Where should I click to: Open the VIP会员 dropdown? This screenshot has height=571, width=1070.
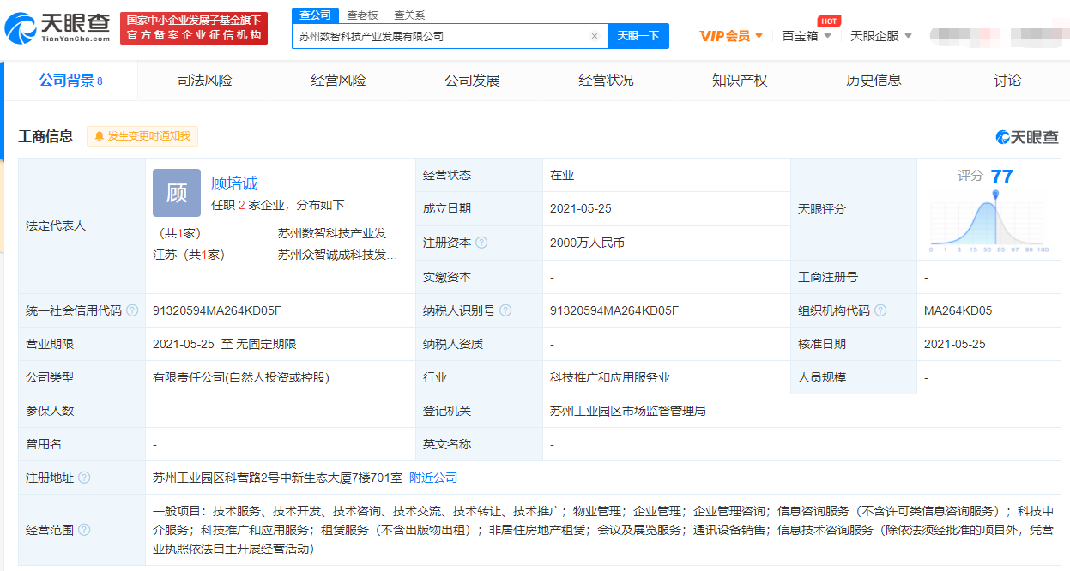(x=731, y=36)
